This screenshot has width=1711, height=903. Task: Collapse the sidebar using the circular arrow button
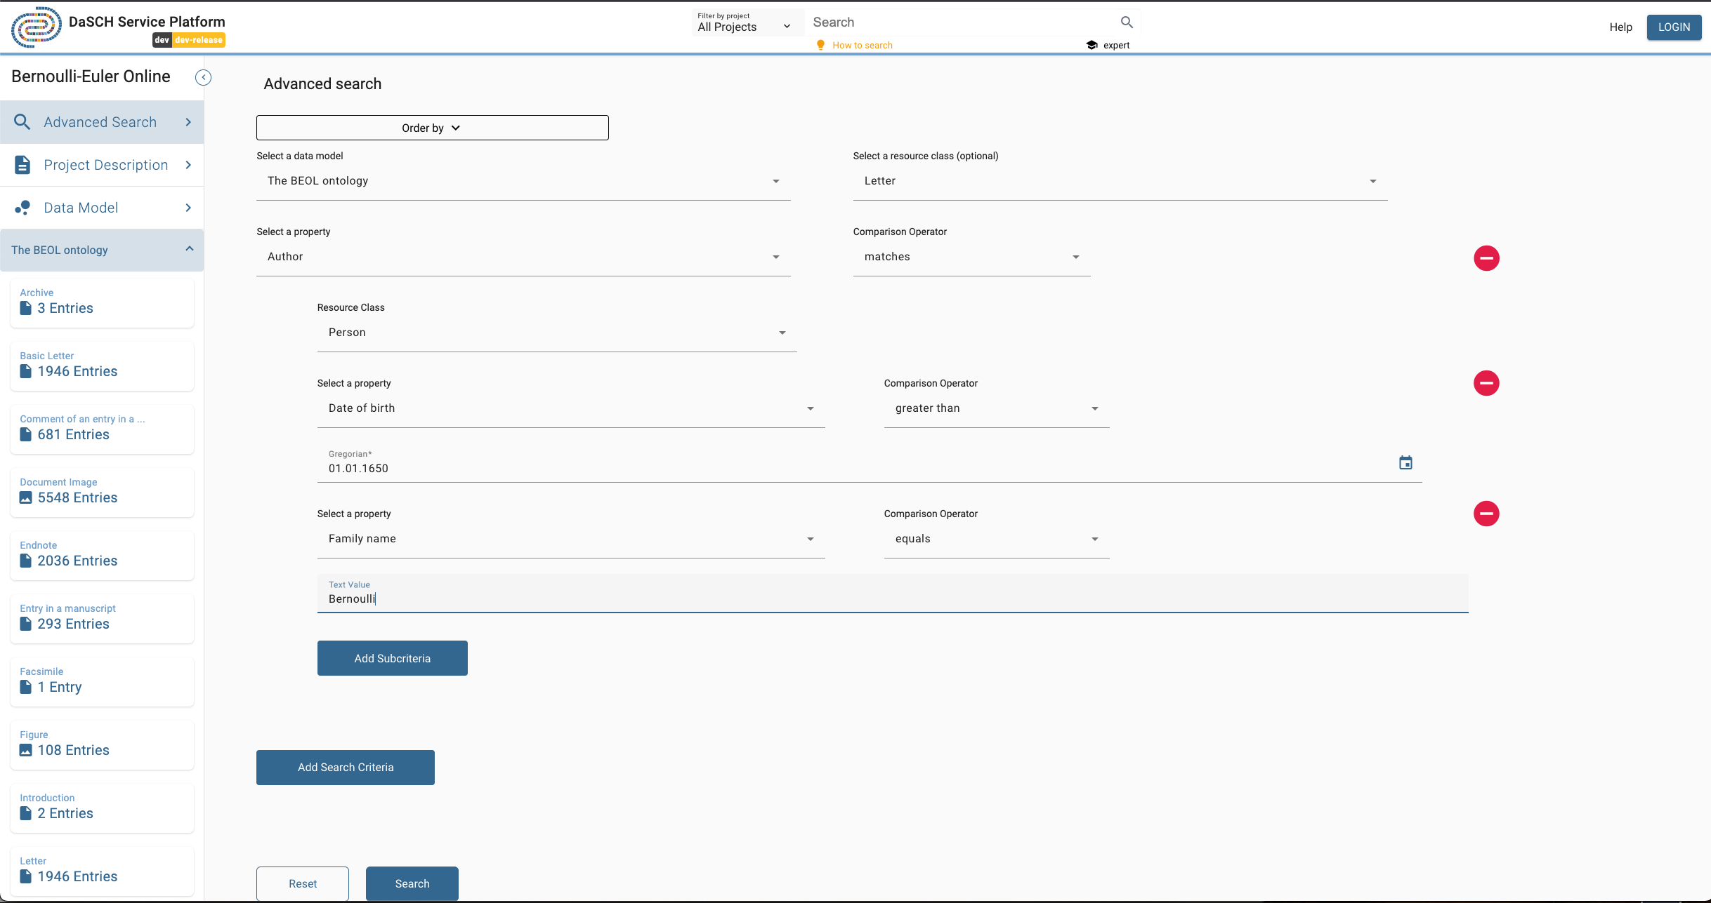click(x=204, y=77)
